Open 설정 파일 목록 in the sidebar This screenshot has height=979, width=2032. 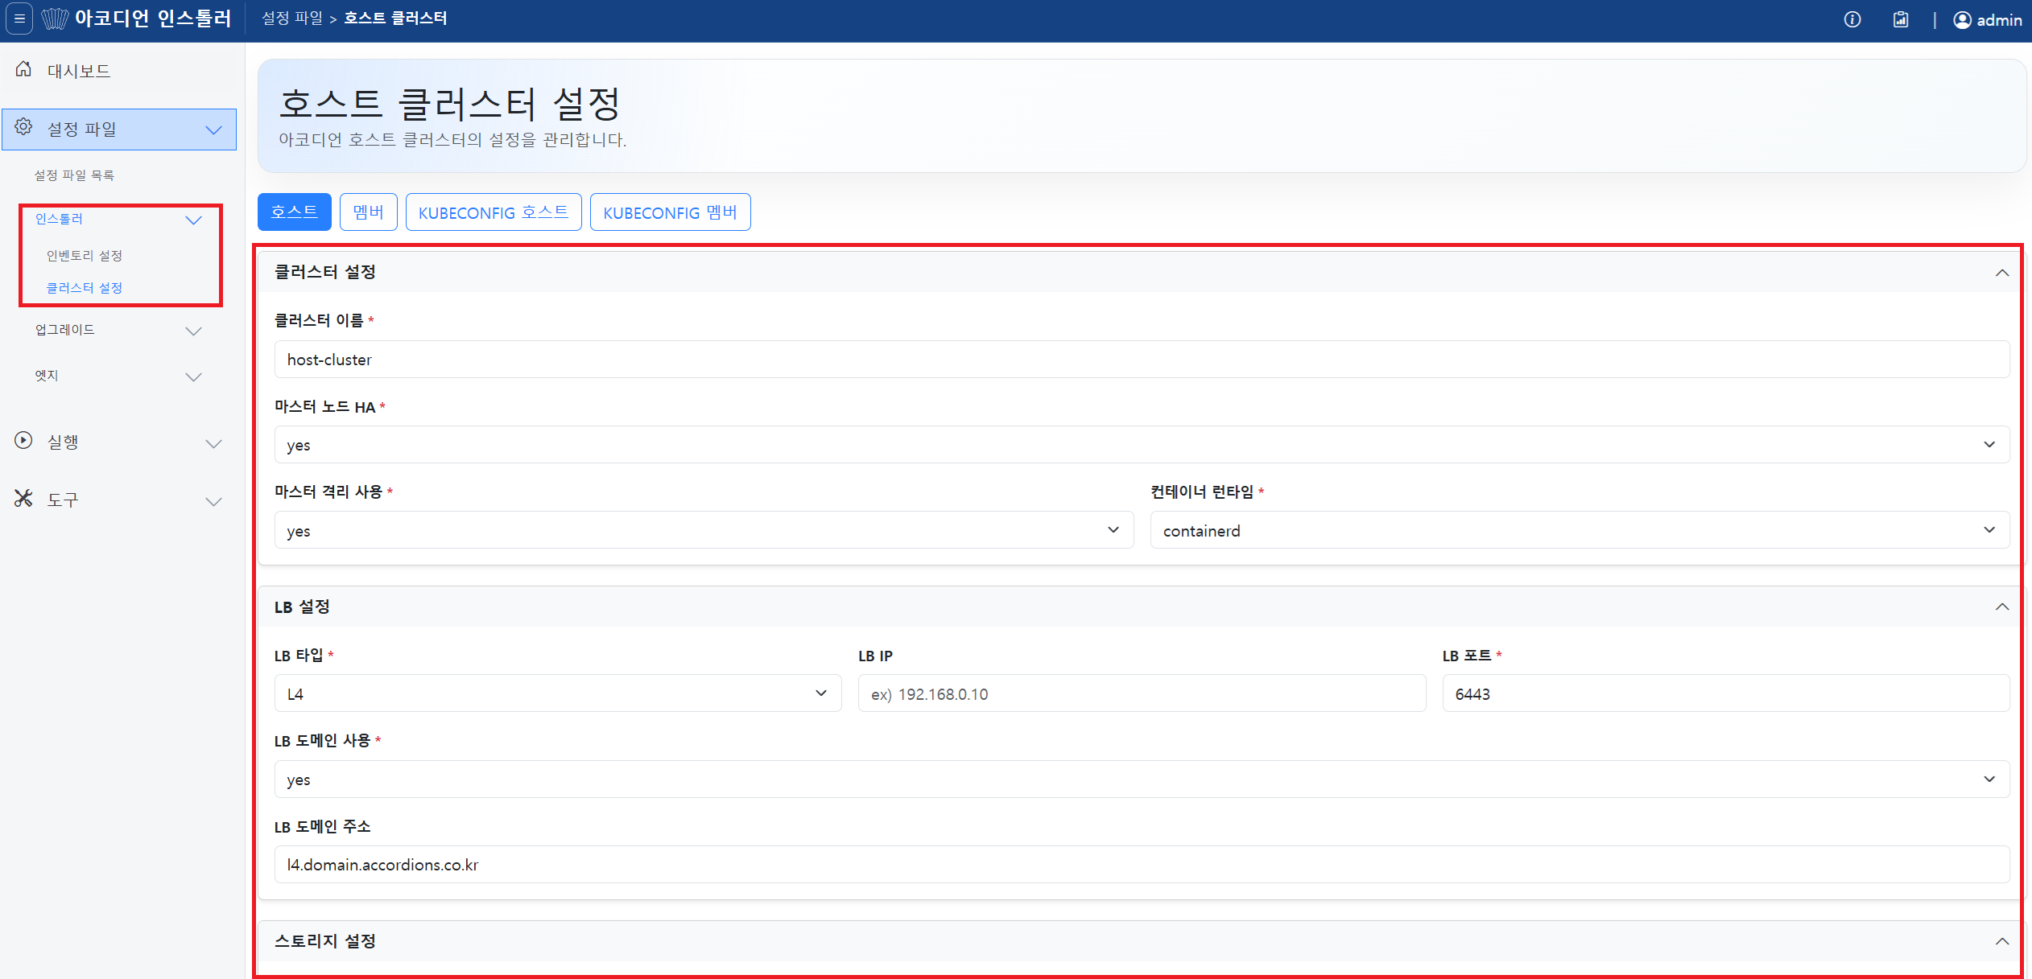point(74,175)
